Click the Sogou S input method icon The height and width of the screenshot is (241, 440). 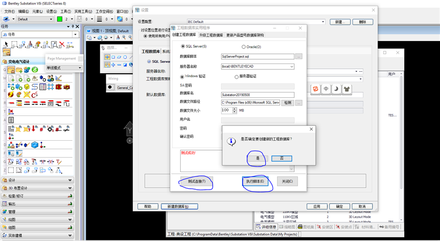pos(316,89)
